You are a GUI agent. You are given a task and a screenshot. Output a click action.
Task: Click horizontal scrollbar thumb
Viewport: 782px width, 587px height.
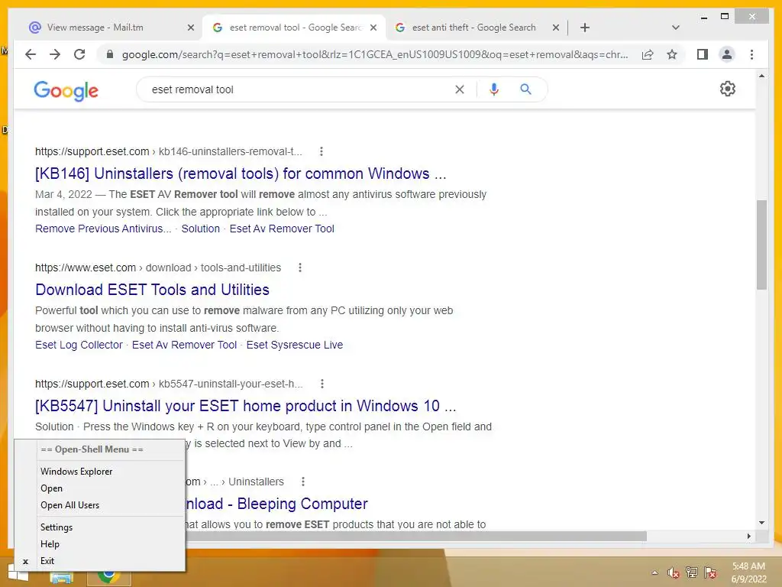pos(416,536)
